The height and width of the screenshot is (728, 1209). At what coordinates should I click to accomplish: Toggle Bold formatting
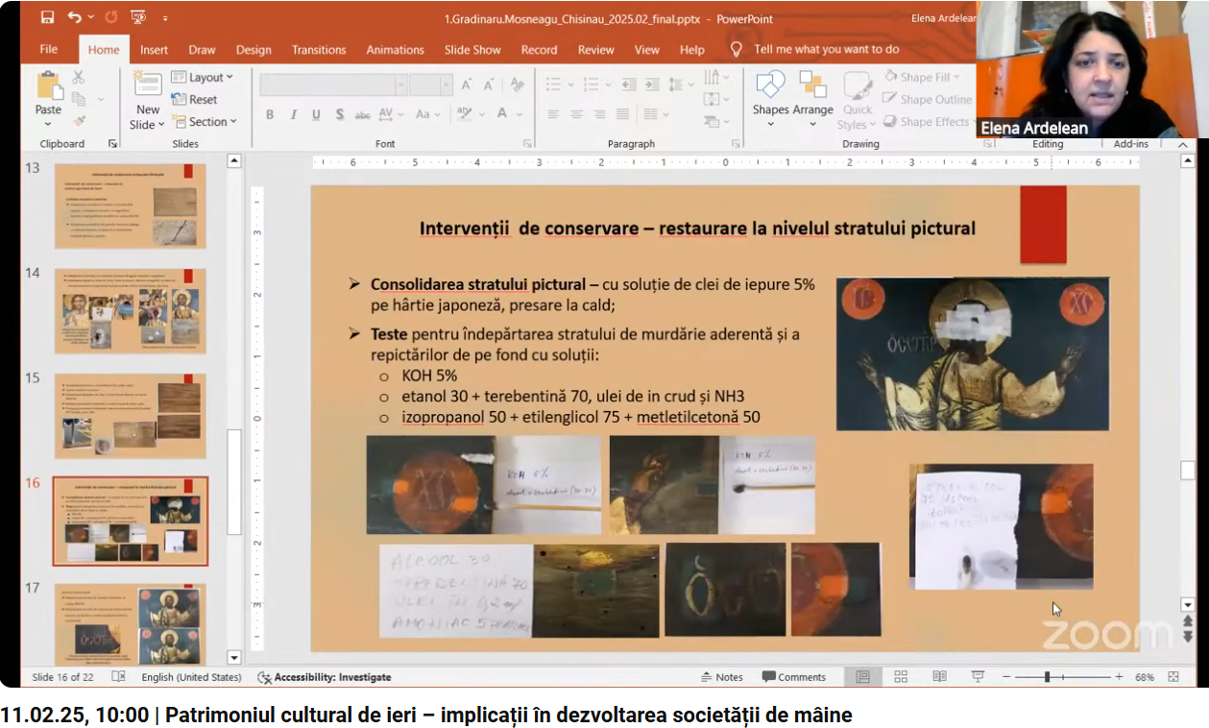270,114
